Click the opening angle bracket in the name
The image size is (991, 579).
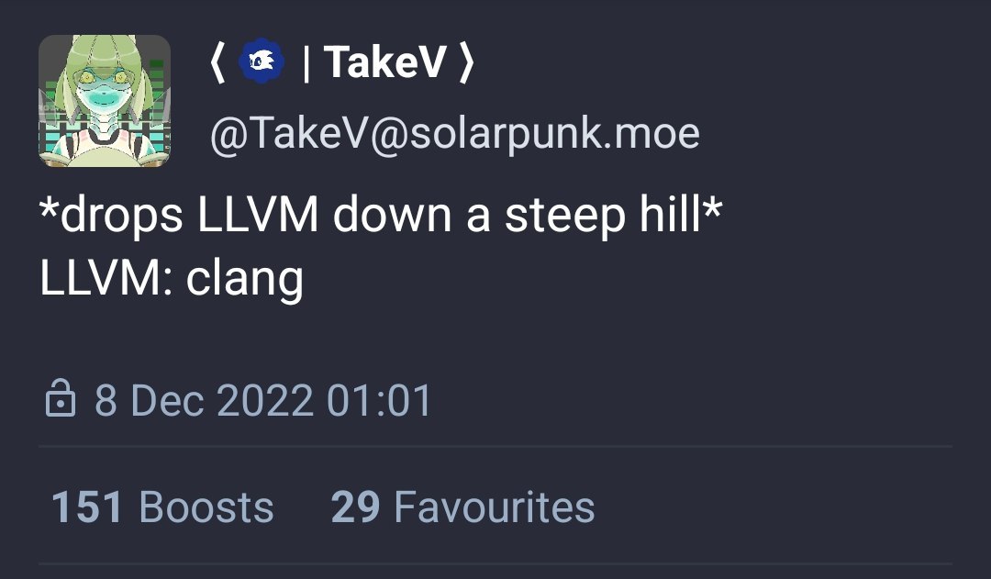[217, 62]
